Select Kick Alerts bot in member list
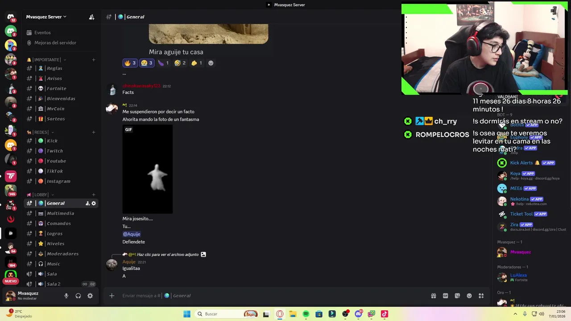Image resolution: width=571 pixels, height=321 pixels. tap(531, 163)
